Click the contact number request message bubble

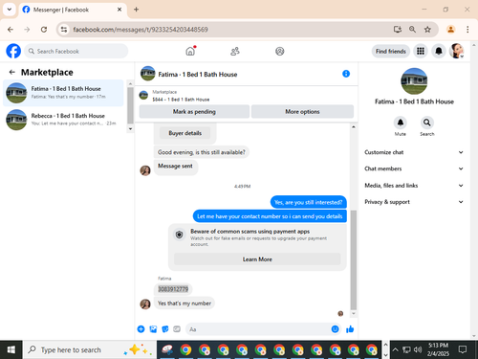pos(270,216)
